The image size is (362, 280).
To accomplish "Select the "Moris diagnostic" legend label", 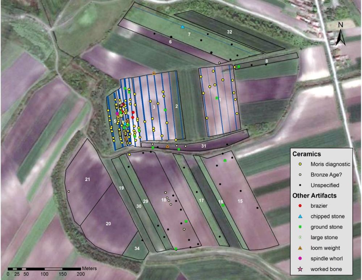I will [x=331, y=164].
